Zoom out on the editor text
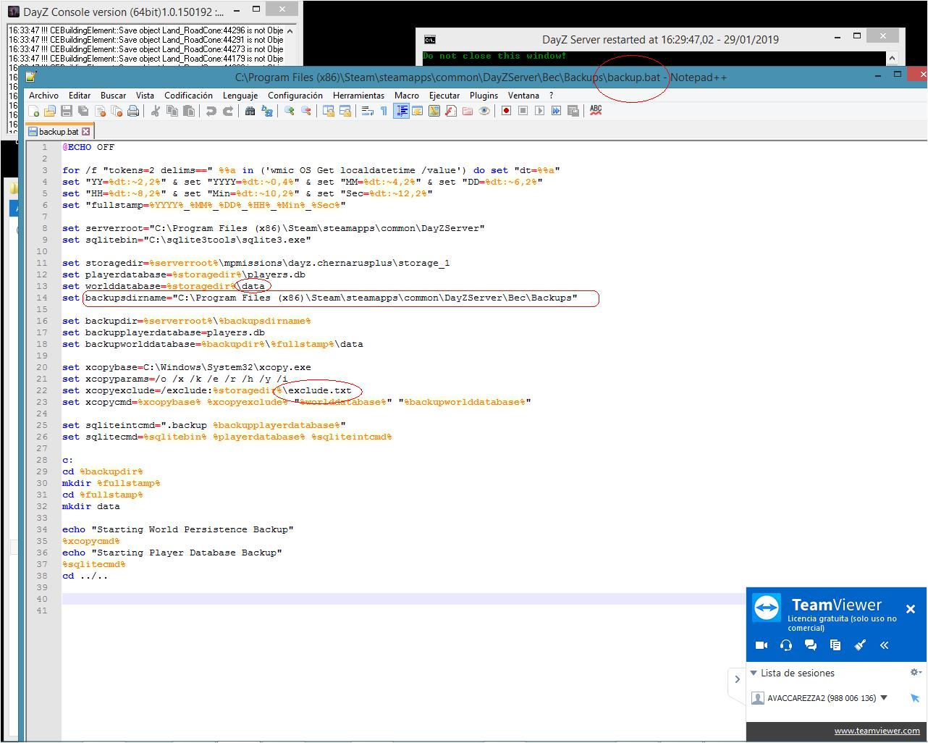This screenshot has height=743, width=928. 306,111
